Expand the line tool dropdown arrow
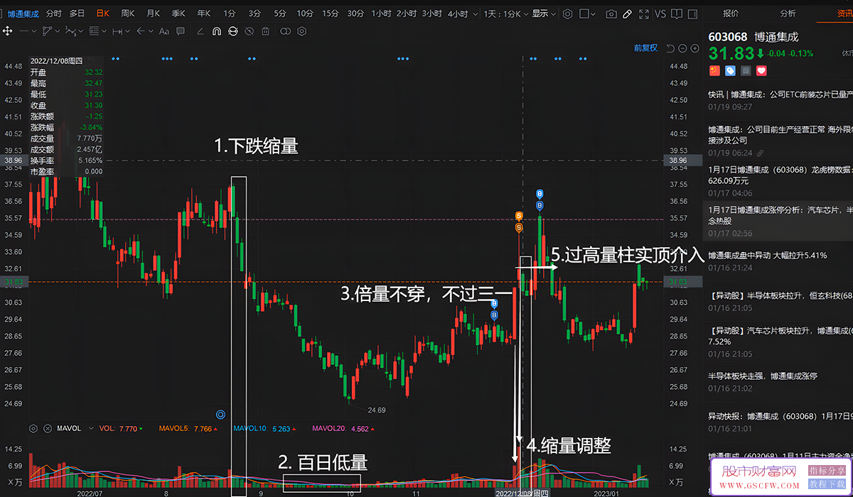 click(33, 31)
